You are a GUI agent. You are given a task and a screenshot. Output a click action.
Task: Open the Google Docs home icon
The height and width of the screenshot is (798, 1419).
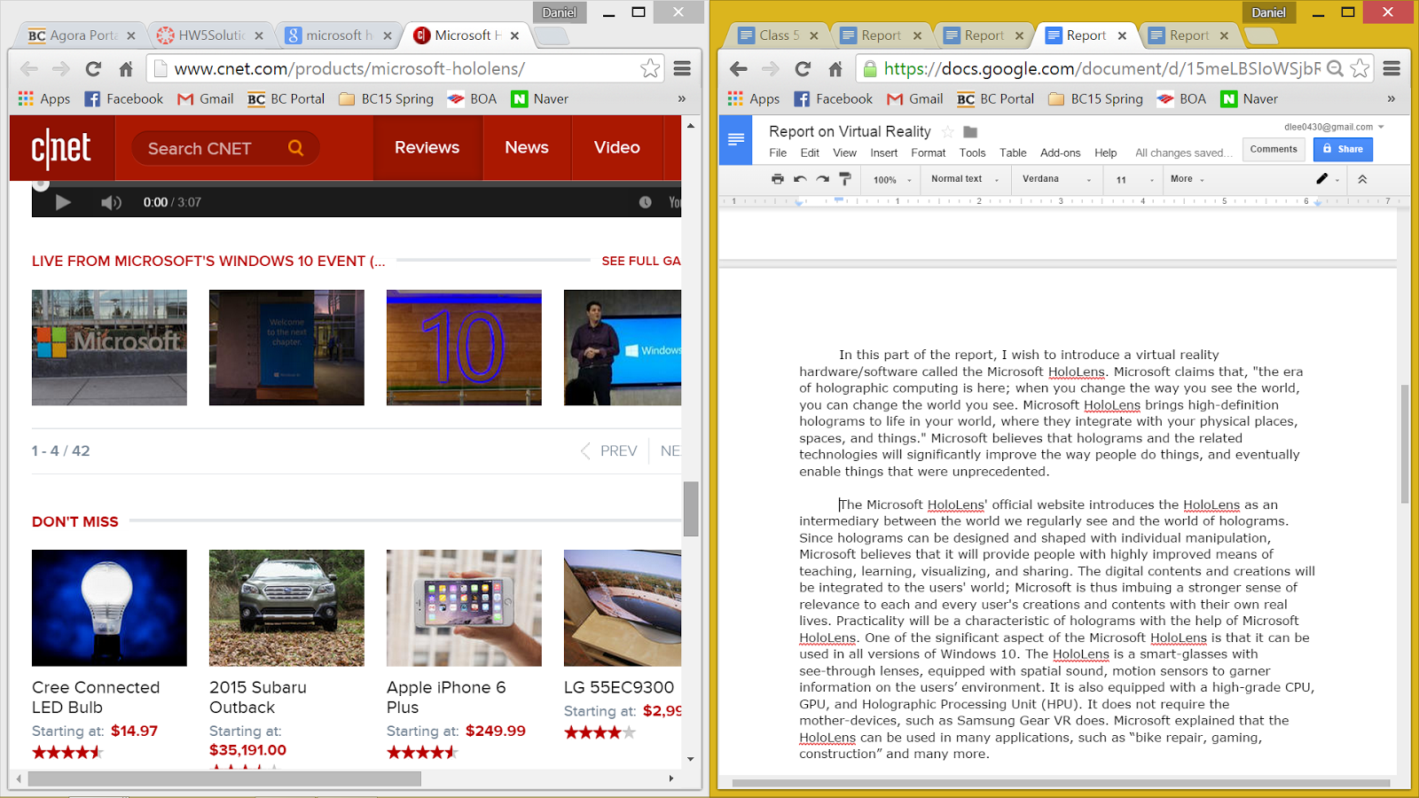[735, 139]
